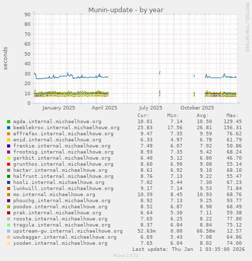Image resolution: width=252 pixels, height=261 pixels.
Task: Select the effrafax.internal.michaelhowe.org legend label
Action: pos(63,134)
